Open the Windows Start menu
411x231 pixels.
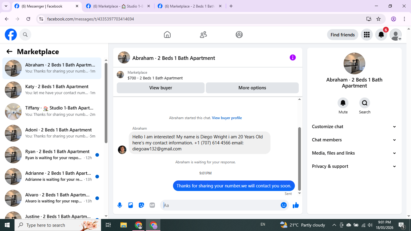pyautogui.click(x=7, y=225)
